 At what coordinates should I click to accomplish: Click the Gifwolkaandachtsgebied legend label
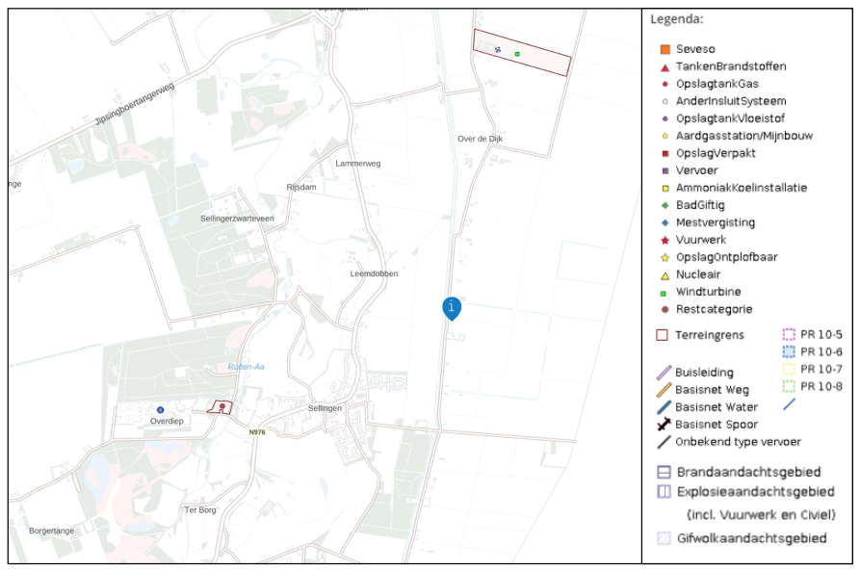click(x=752, y=538)
